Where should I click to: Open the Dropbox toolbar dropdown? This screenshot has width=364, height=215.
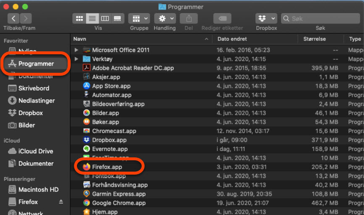pyautogui.click(x=266, y=19)
